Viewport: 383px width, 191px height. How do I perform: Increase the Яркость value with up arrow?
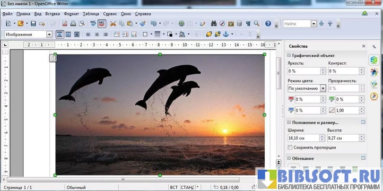[323, 69]
